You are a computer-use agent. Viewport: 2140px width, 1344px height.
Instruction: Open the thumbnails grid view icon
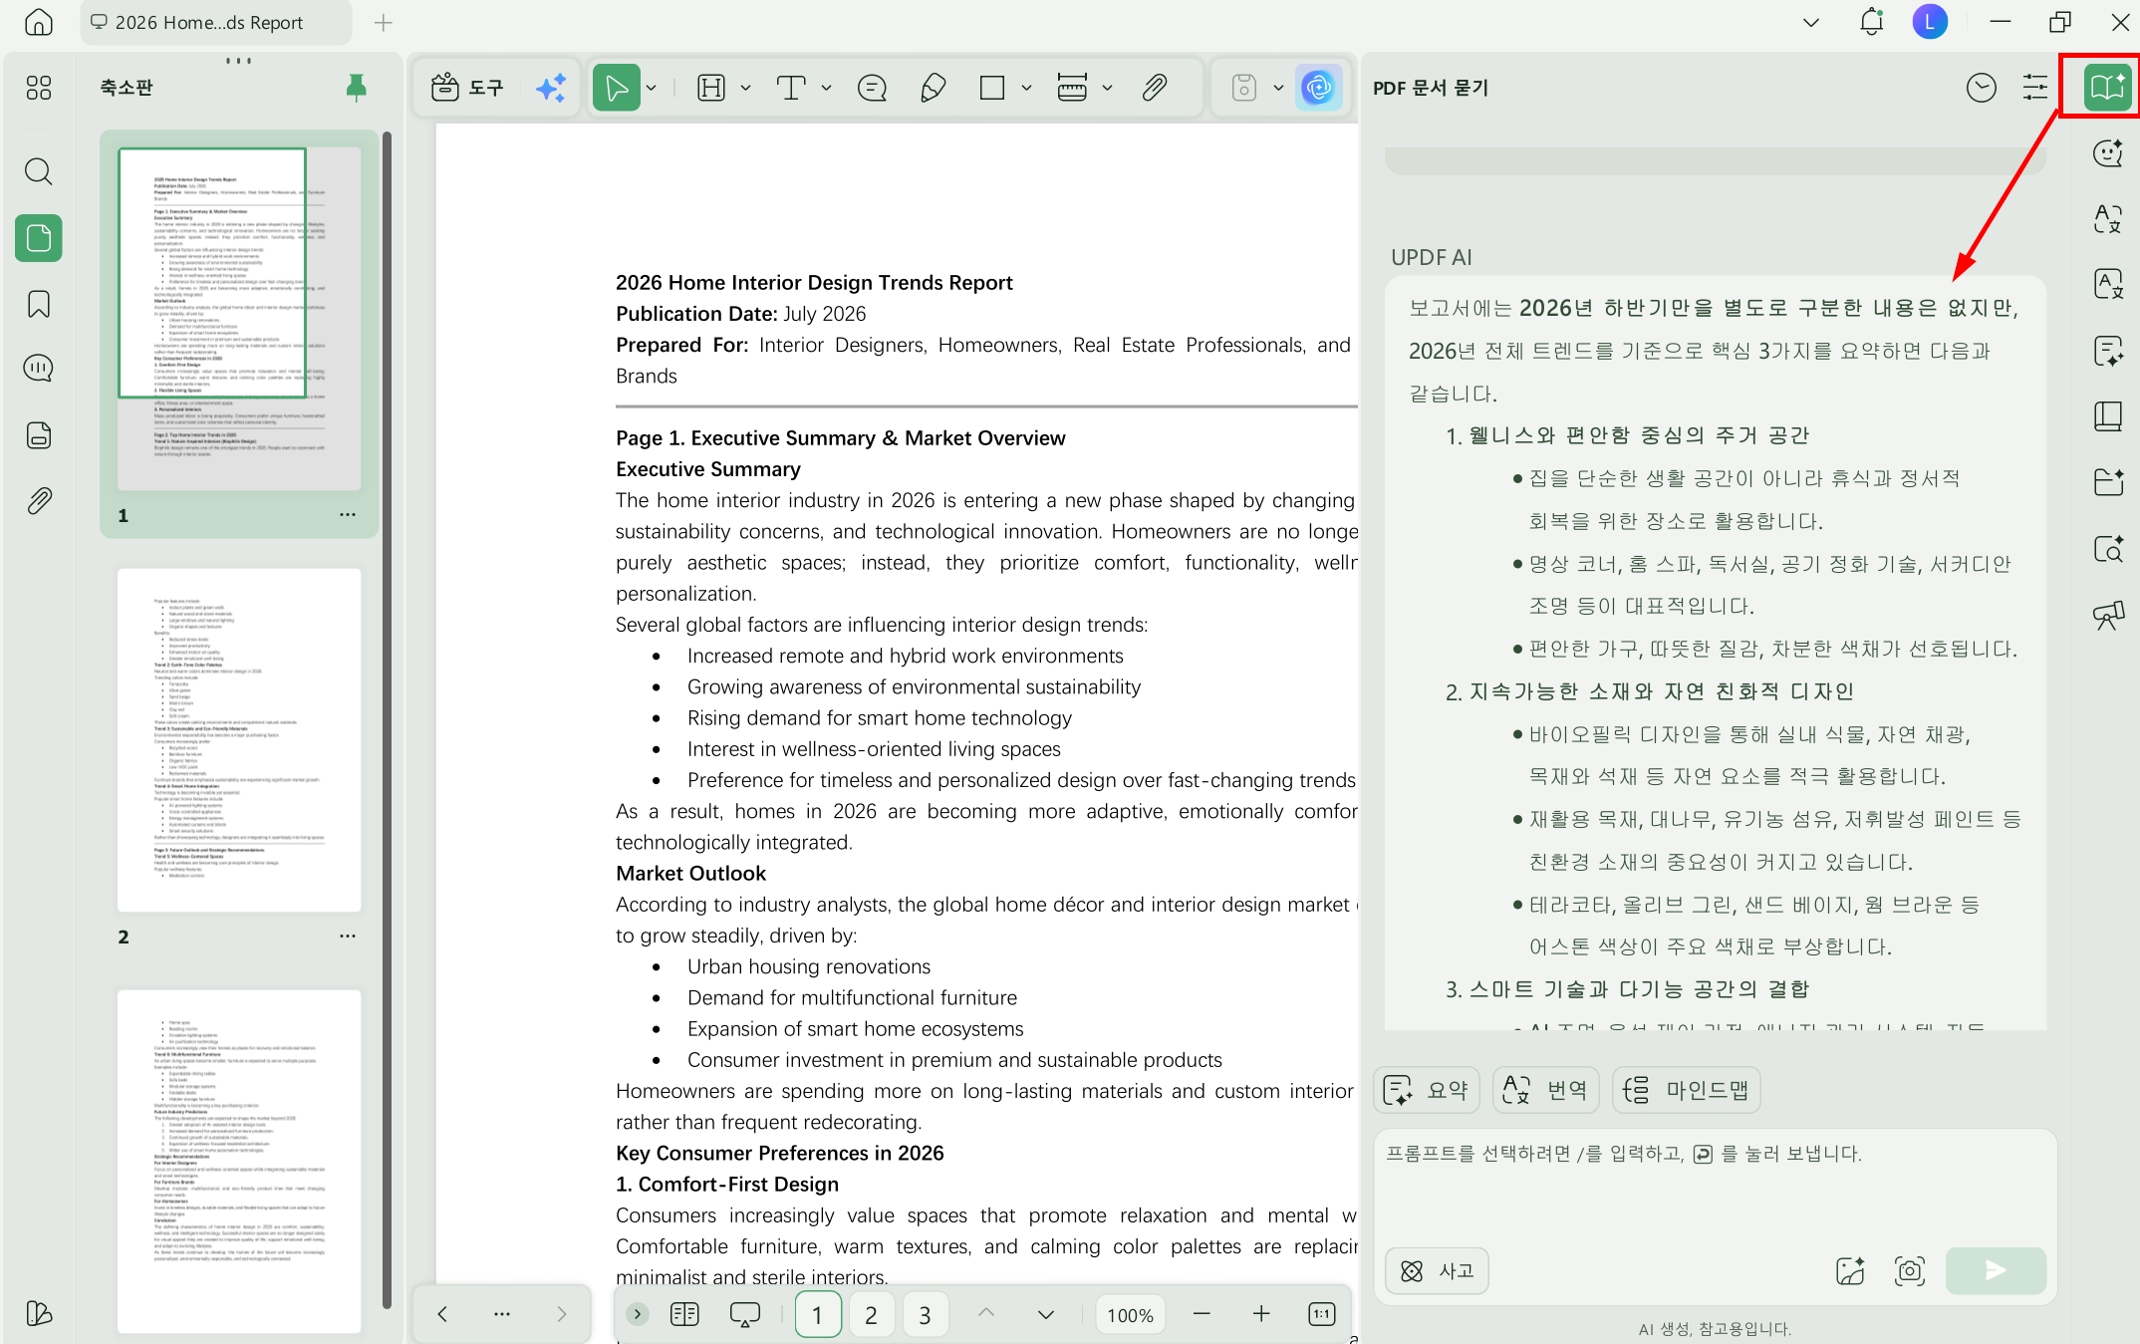pyautogui.click(x=39, y=88)
